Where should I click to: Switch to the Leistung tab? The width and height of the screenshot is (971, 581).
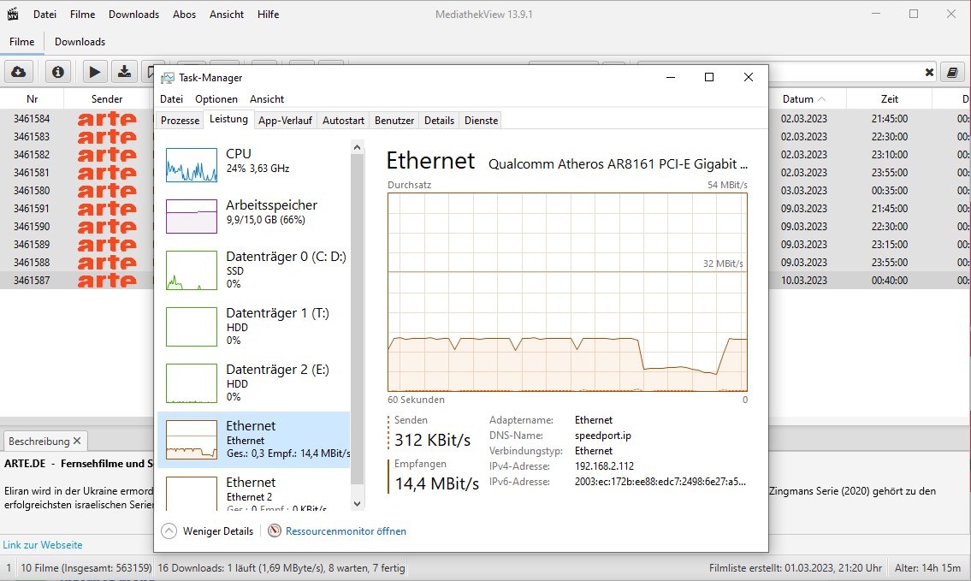[228, 120]
